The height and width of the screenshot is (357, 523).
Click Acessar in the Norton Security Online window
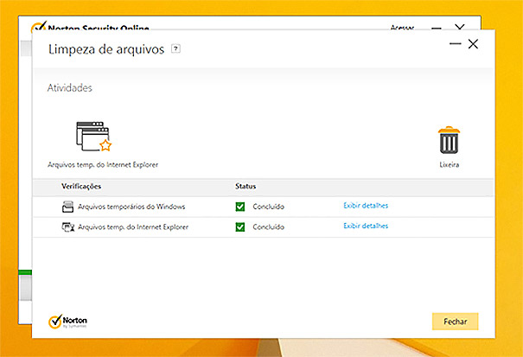(x=402, y=28)
